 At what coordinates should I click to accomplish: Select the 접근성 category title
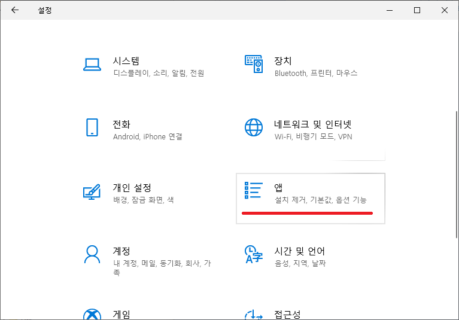(287, 315)
